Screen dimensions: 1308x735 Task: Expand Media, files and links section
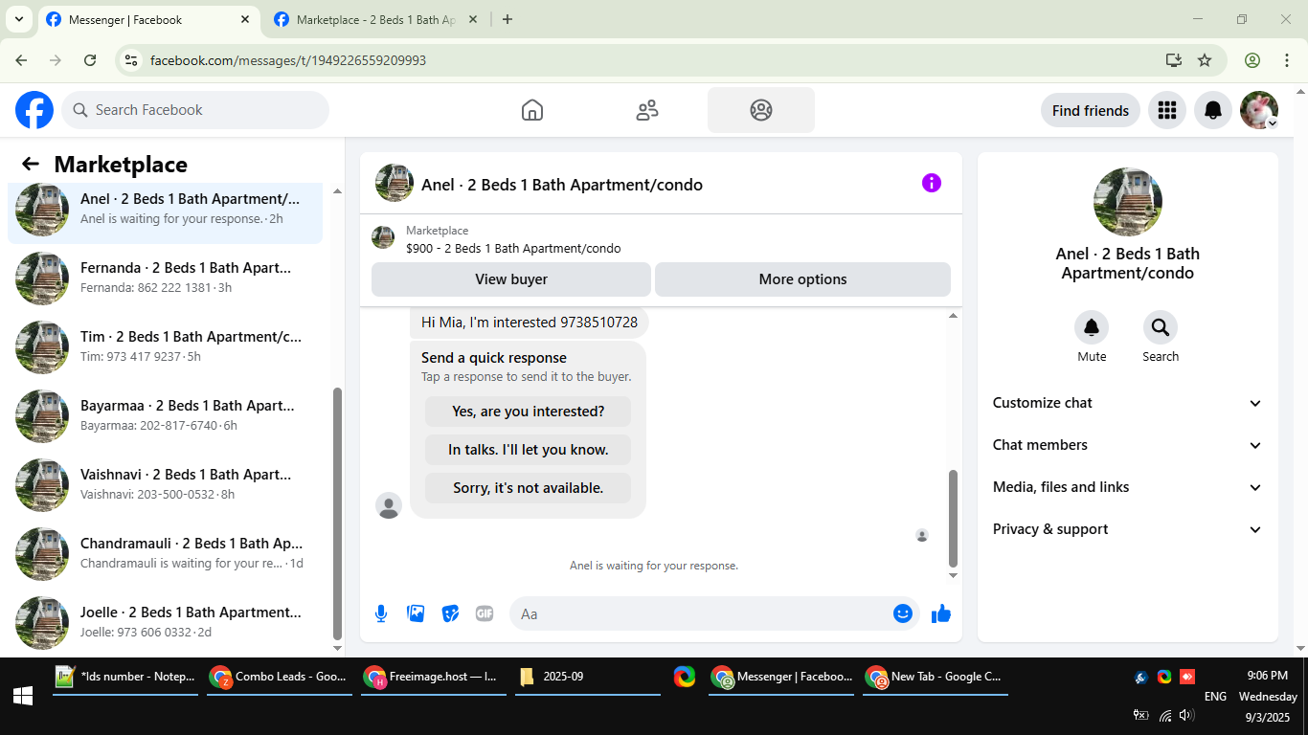point(1128,487)
